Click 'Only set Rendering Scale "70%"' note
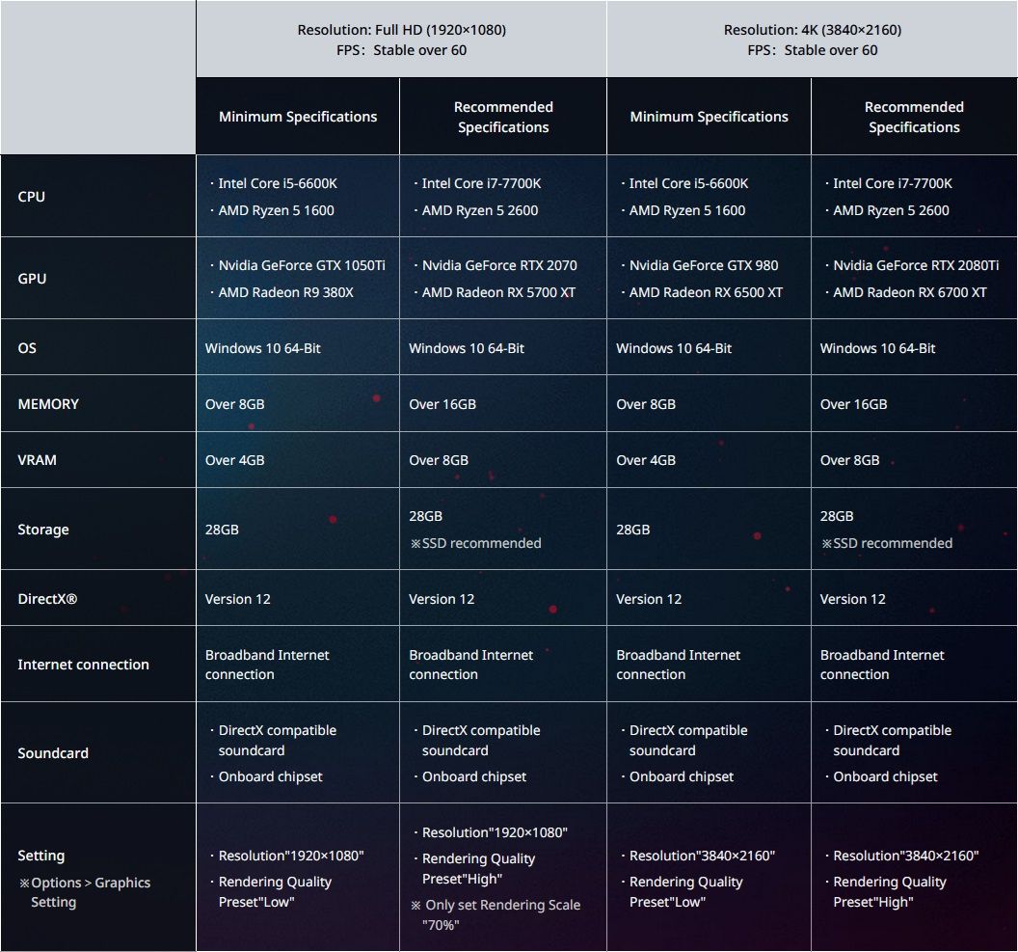Viewport: 1018px width, 952px height. (x=496, y=914)
